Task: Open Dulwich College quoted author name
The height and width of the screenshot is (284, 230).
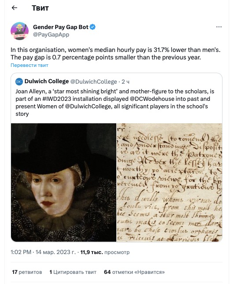Action: pos(47,81)
